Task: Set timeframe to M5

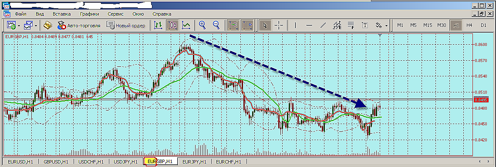Action: tap(413, 26)
